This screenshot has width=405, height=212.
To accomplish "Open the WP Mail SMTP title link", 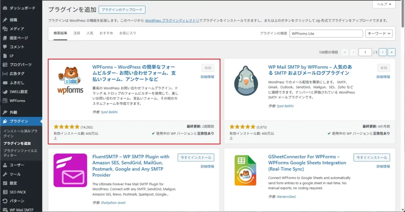I will 310,70.
